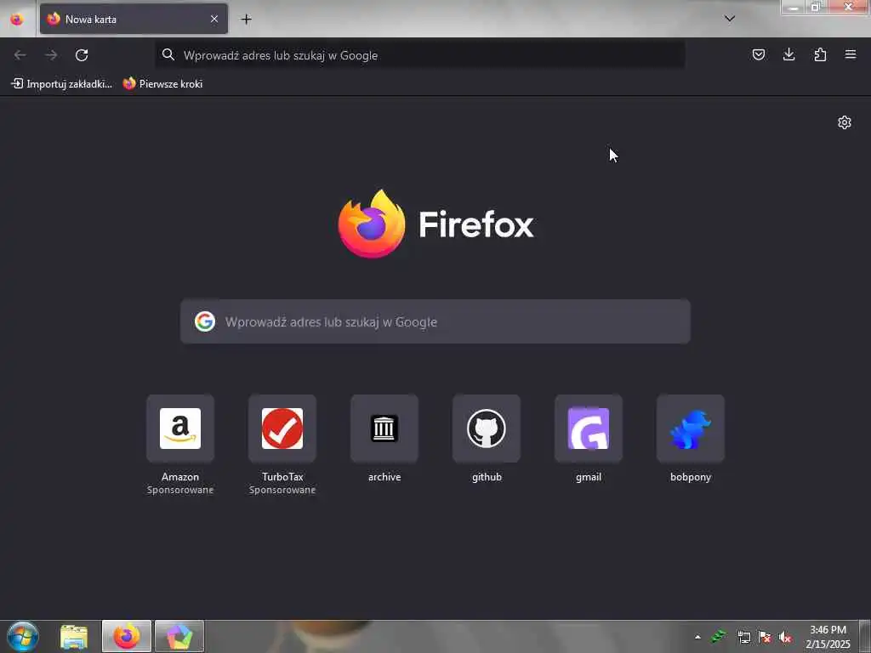
Task: Restore down the Firefox window
Action: coord(816,7)
